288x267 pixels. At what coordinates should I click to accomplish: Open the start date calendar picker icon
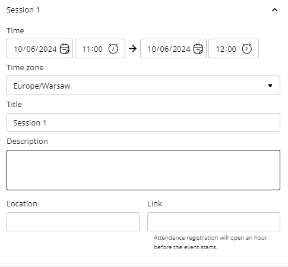click(65, 49)
